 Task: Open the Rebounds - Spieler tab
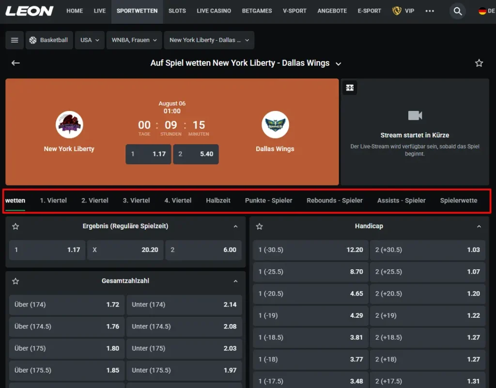(x=335, y=201)
